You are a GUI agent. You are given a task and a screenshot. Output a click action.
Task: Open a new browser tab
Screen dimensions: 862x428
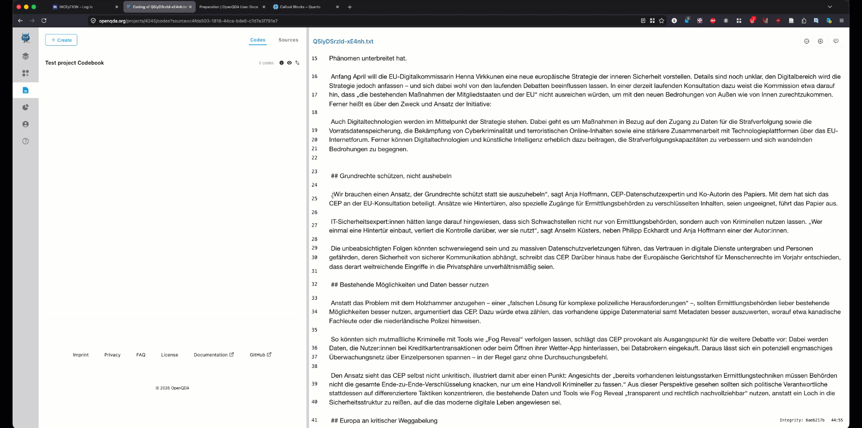pyautogui.click(x=350, y=7)
